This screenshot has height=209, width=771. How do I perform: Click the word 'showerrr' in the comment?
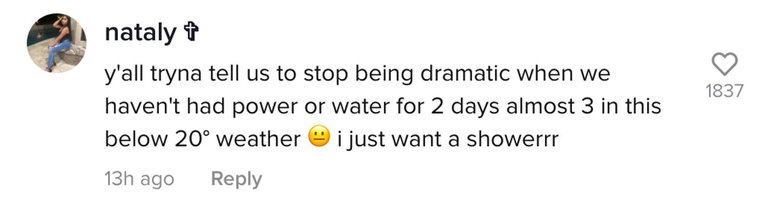[512, 139]
